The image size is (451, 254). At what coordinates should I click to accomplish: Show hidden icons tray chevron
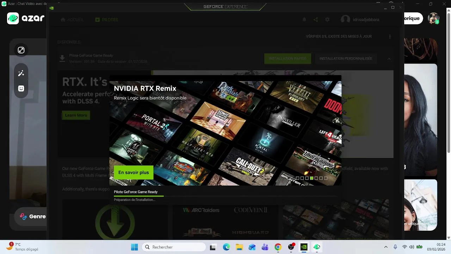coord(386,247)
